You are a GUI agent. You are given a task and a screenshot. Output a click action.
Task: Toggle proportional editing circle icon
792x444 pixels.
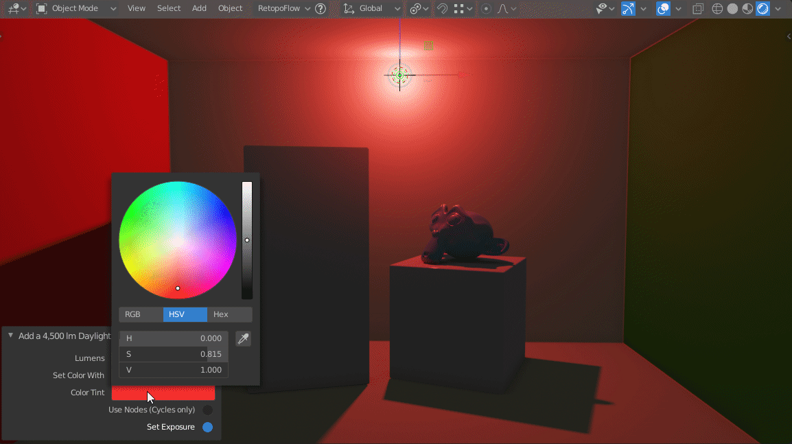tap(486, 9)
